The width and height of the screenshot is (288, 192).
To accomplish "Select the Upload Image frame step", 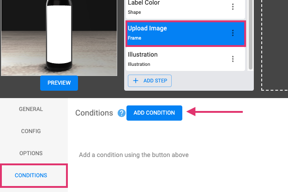I will (186, 34).
